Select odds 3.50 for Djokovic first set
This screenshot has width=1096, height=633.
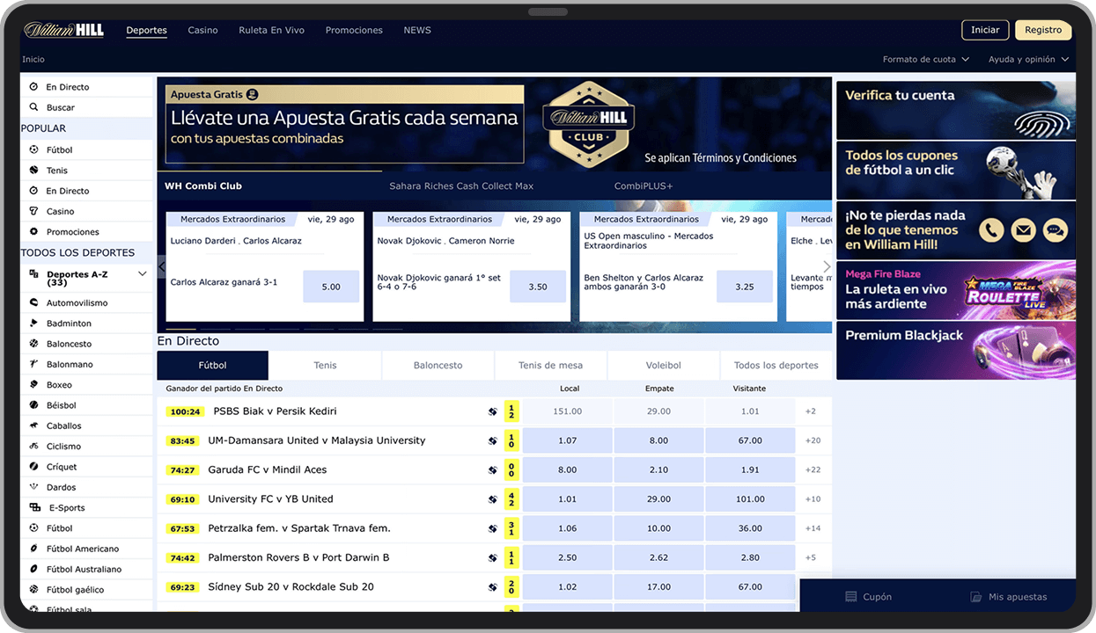pyautogui.click(x=538, y=287)
